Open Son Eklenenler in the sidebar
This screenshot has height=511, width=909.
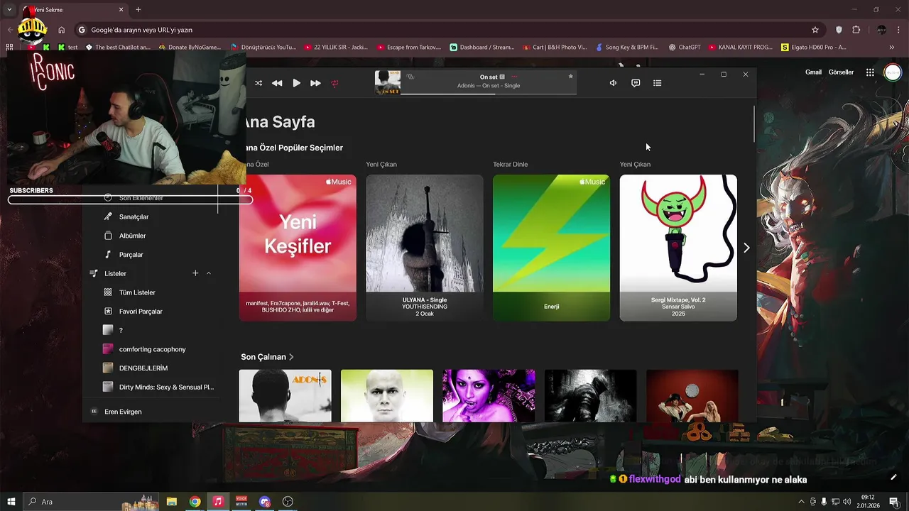click(141, 198)
